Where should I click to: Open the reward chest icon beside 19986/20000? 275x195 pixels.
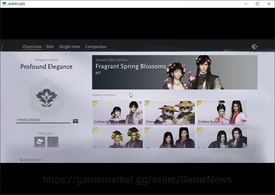click(75, 121)
